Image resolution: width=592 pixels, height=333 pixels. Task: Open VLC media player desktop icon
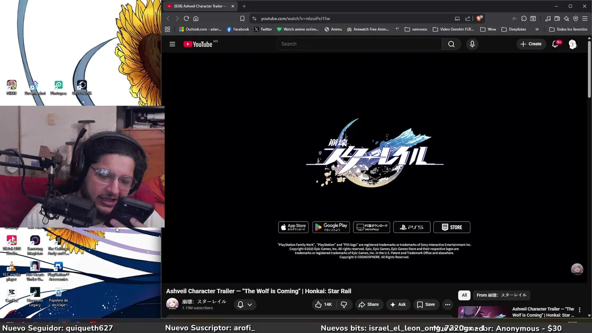[12, 271]
